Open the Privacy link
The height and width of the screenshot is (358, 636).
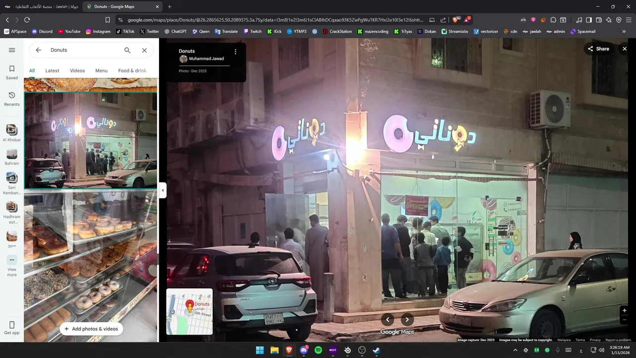coord(595,340)
